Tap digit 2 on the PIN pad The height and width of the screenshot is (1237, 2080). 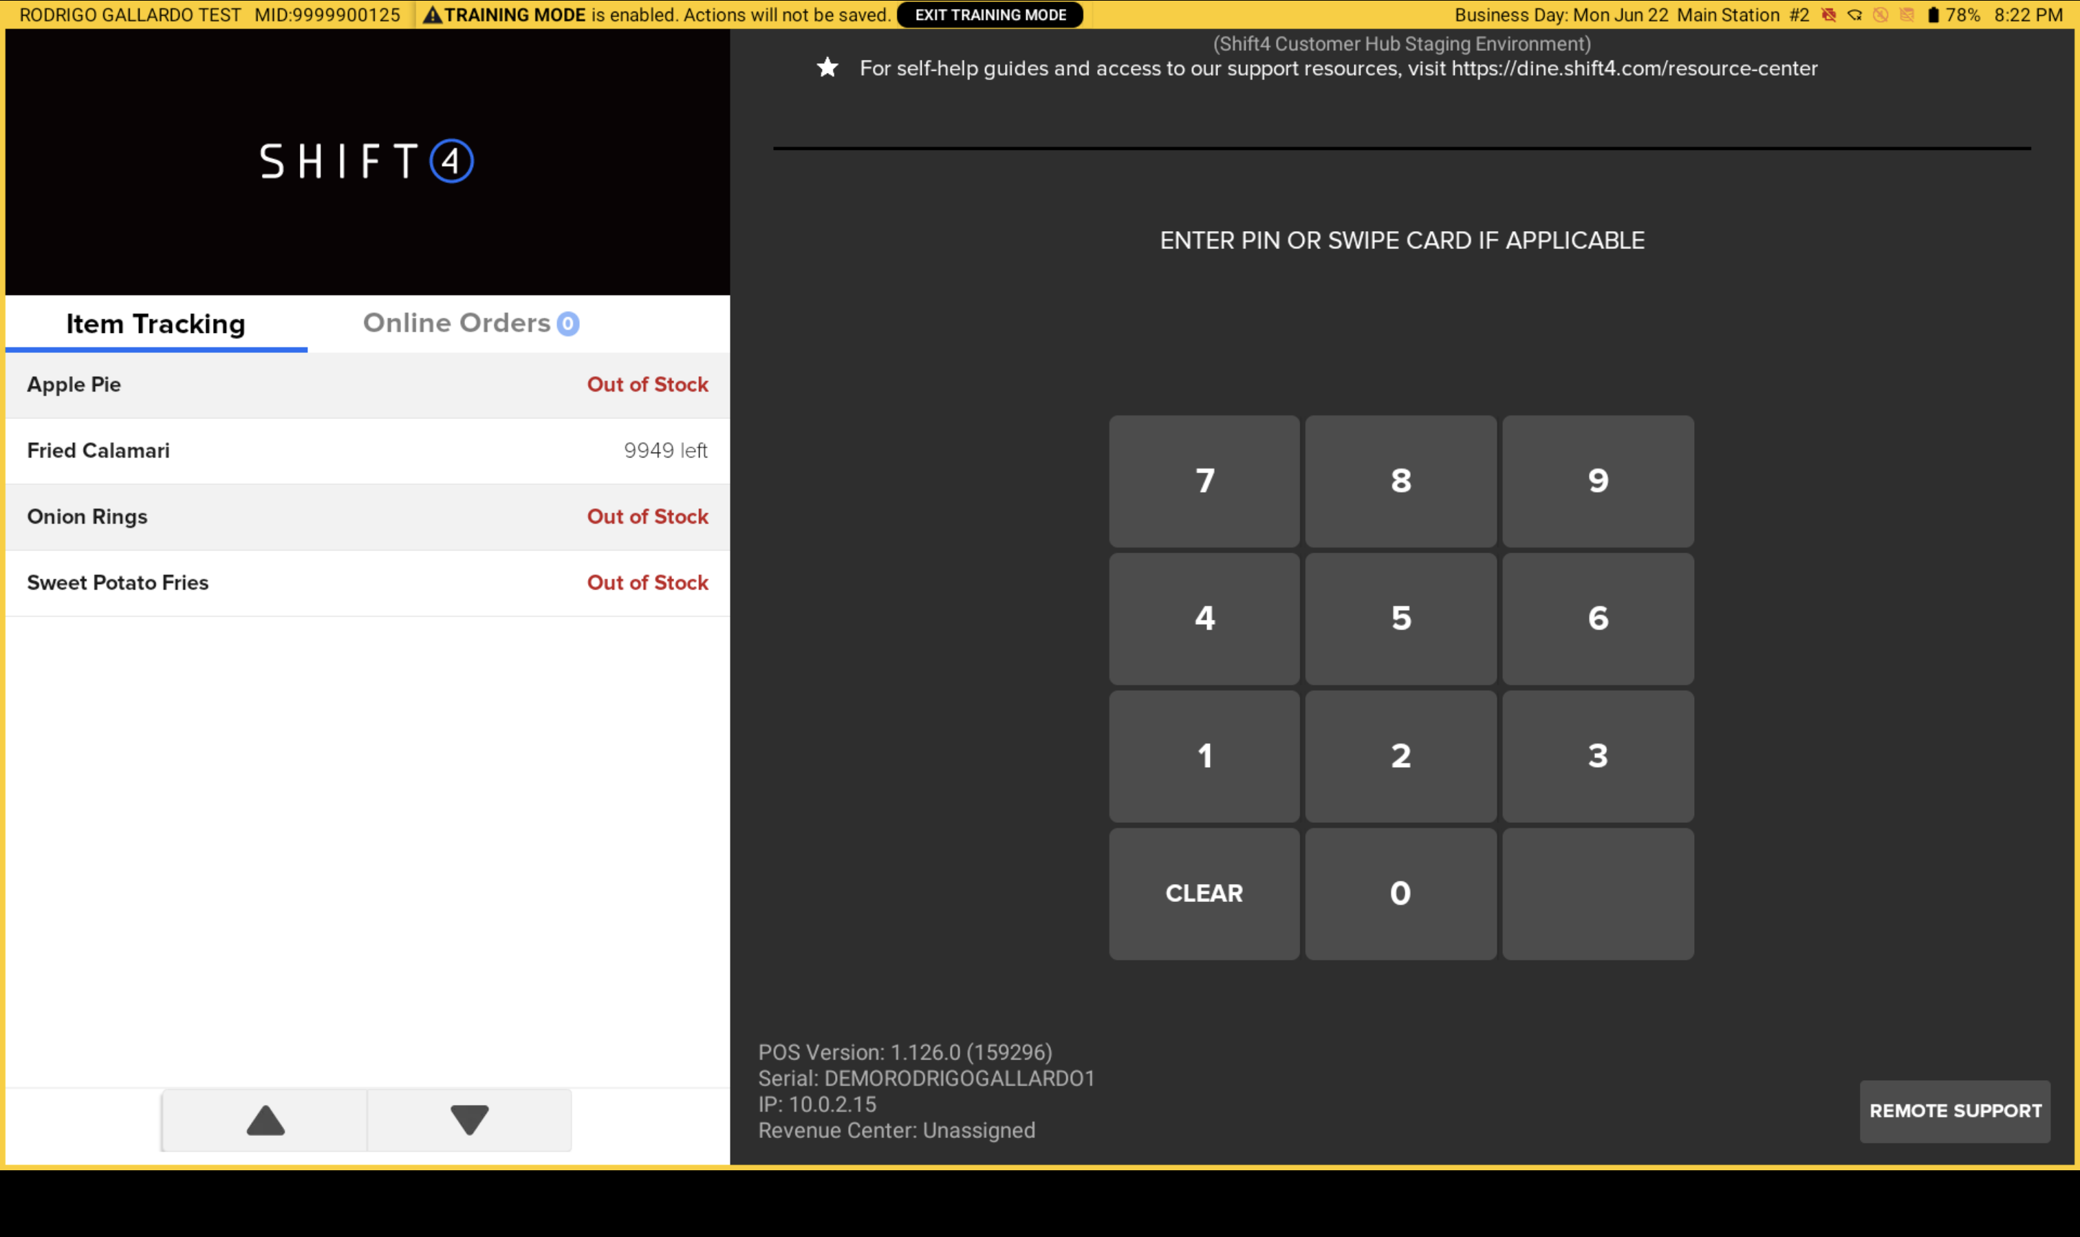(x=1401, y=756)
